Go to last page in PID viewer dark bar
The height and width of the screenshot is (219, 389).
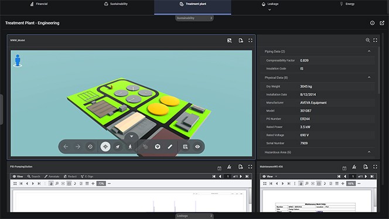point(247,176)
